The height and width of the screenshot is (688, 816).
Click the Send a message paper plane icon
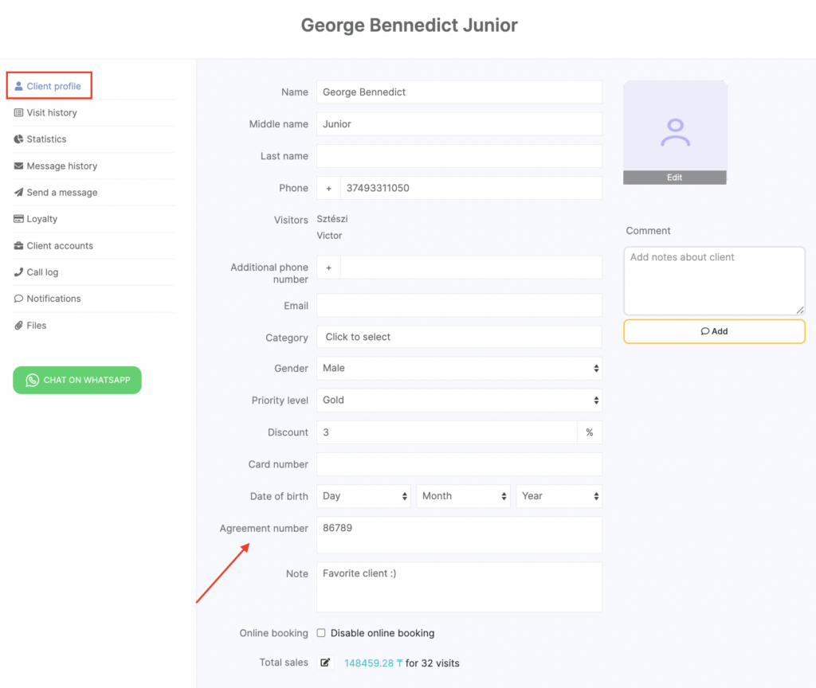[x=18, y=193]
